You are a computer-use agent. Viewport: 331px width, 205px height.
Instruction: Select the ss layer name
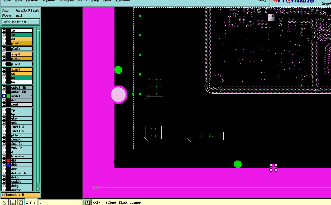22,74
